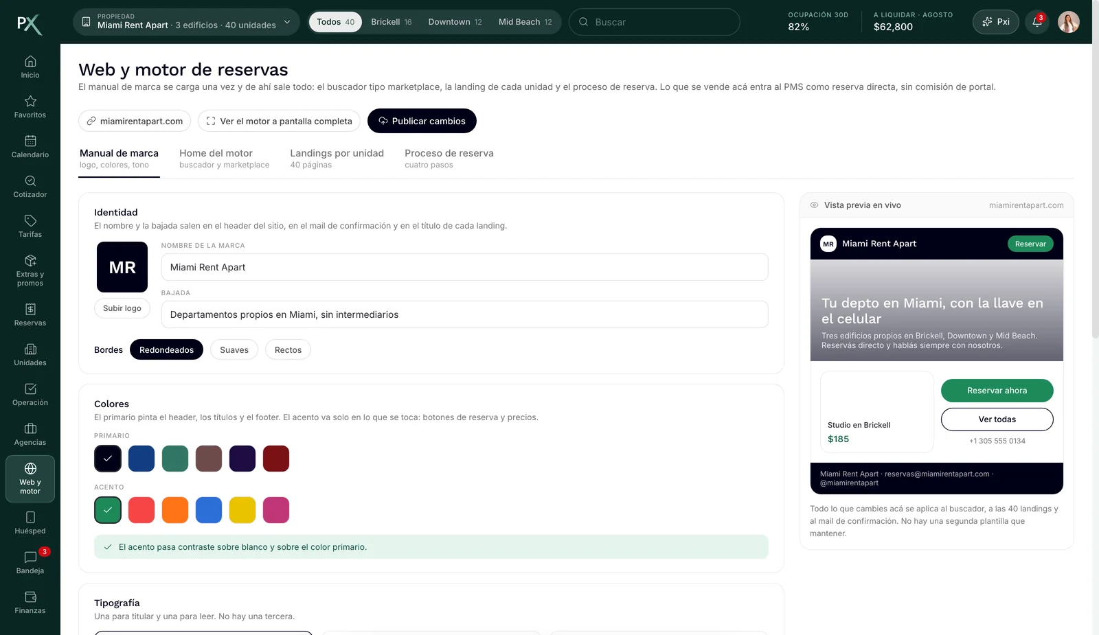Click Reservar in preview header

[1030, 244]
